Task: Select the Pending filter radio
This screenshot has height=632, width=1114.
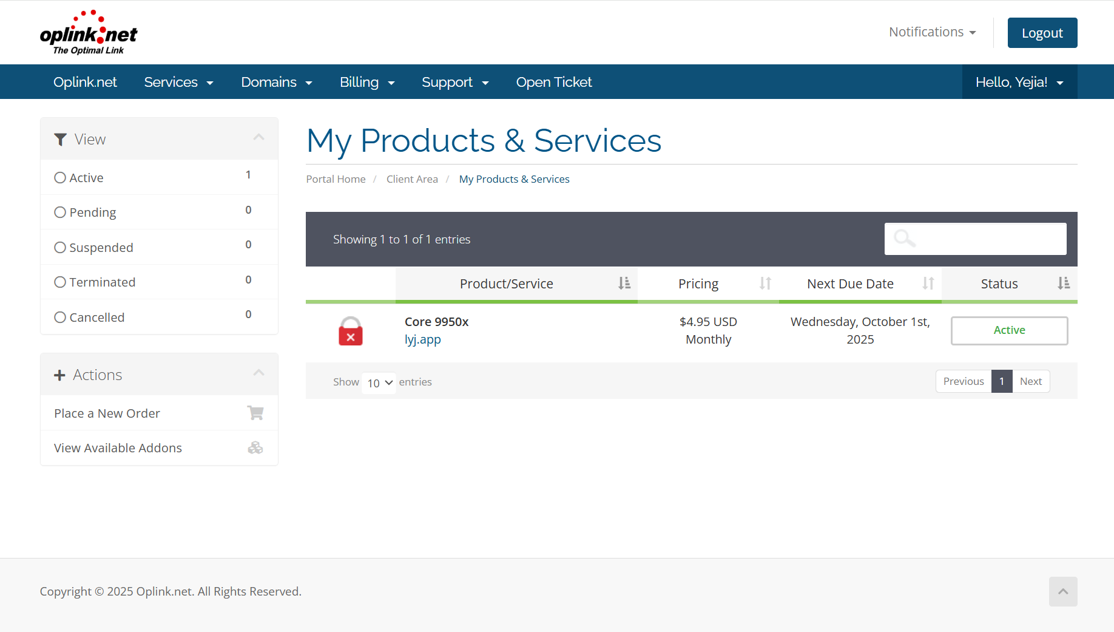Action: [60, 212]
